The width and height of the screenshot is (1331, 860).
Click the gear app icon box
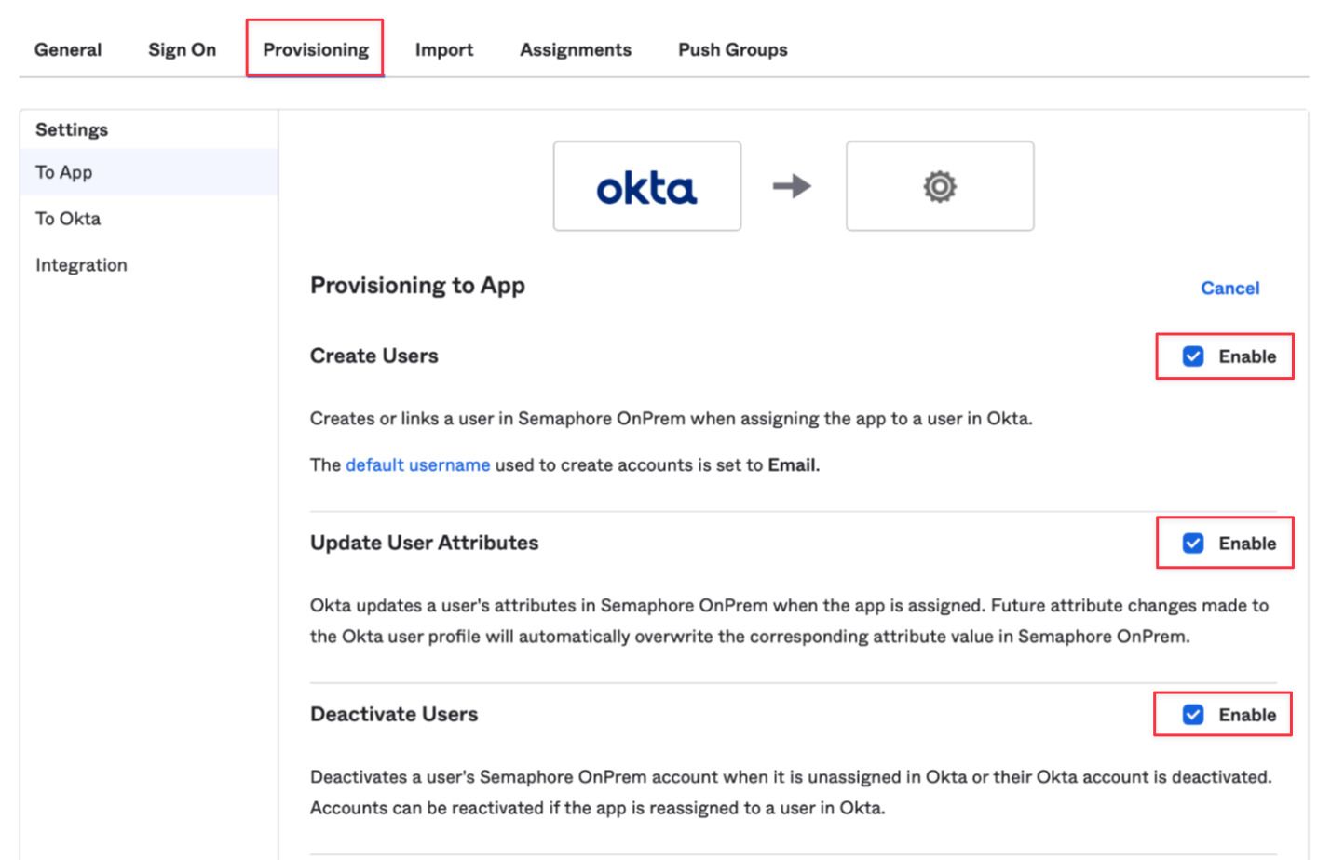940,186
